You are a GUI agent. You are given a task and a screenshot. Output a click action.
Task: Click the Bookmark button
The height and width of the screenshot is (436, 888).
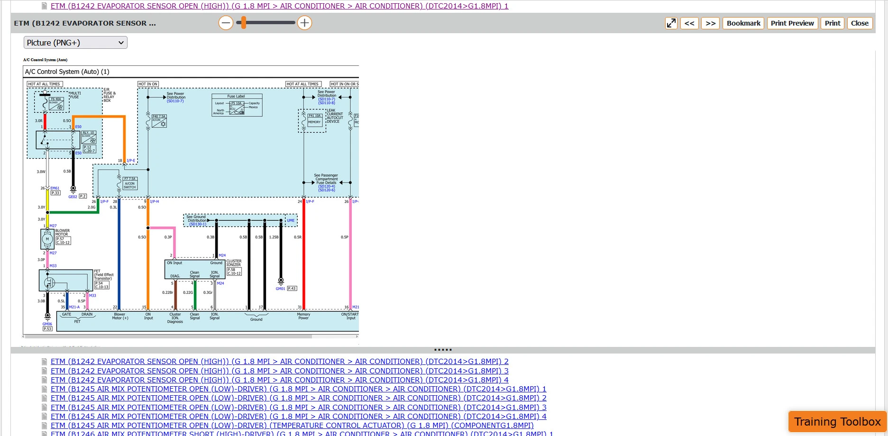click(x=743, y=23)
